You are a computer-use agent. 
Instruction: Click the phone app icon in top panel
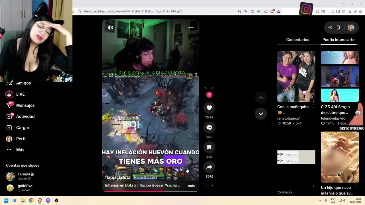point(338,28)
